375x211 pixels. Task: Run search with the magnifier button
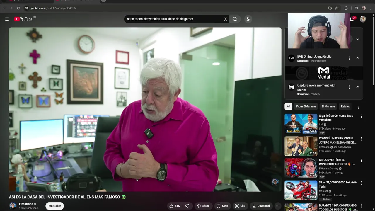[235, 19]
